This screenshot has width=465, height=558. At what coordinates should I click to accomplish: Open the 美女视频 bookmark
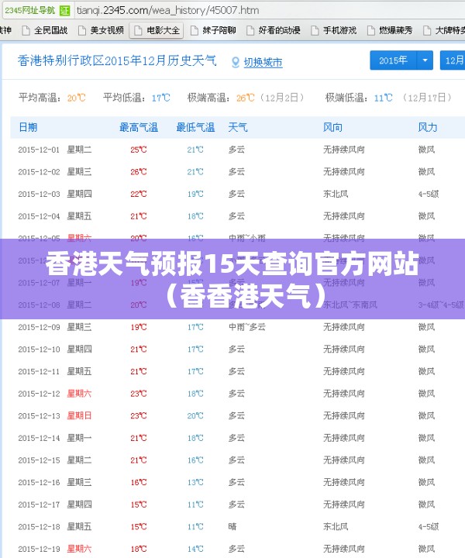[x=101, y=30]
